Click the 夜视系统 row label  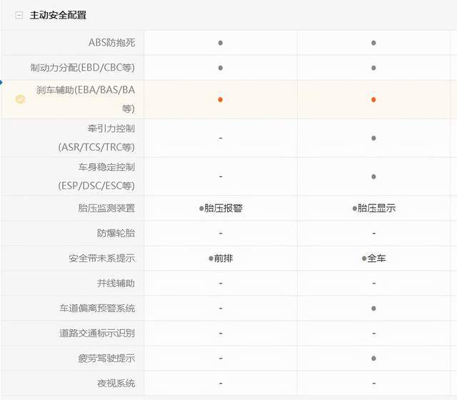(116, 383)
